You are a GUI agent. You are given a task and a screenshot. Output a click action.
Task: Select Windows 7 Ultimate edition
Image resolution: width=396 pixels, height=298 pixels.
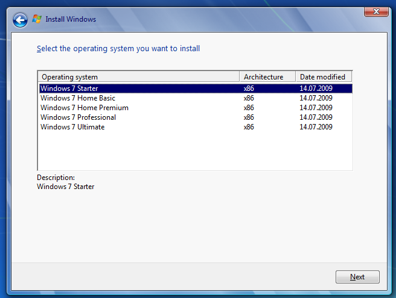pos(196,126)
